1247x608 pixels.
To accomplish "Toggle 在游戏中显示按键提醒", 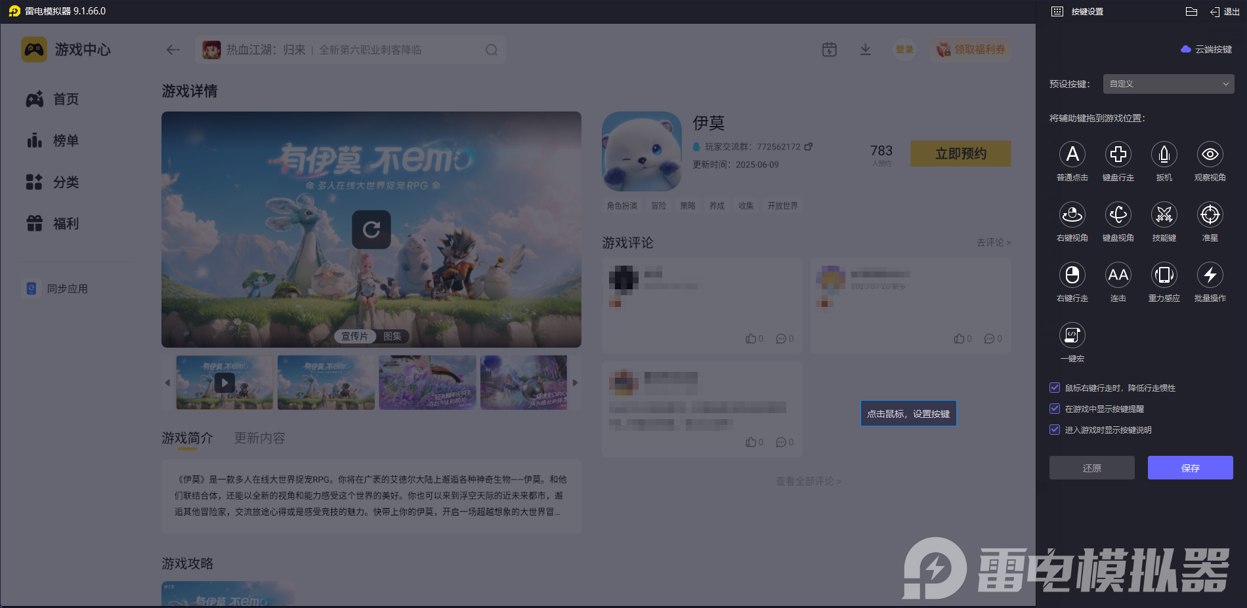I will (x=1054, y=409).
